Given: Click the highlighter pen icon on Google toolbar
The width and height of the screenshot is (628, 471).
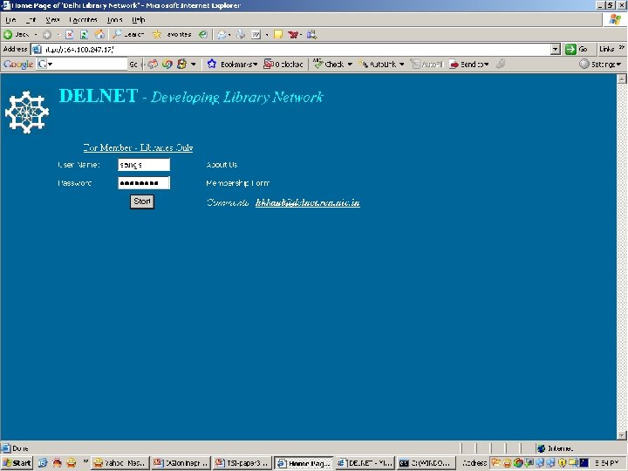Looking at the screenshot, I should (500, 64).
